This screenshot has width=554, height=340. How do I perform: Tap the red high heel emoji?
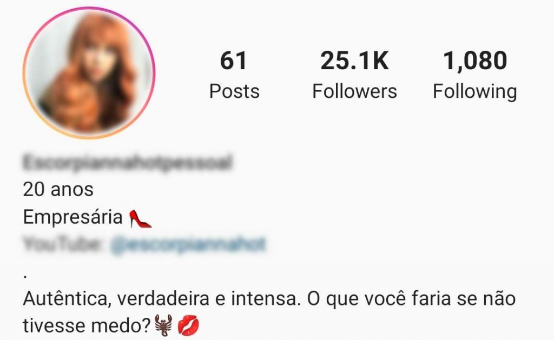coord(140,218)
